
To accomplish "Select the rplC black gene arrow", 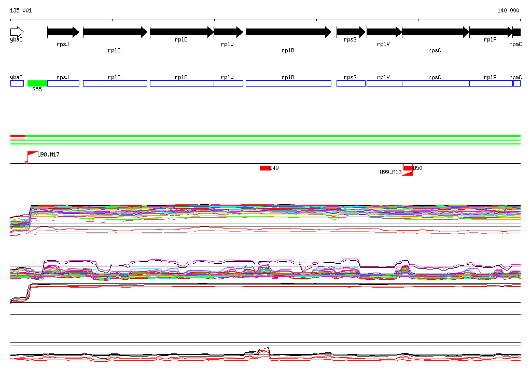I will (x=115, y=32).
